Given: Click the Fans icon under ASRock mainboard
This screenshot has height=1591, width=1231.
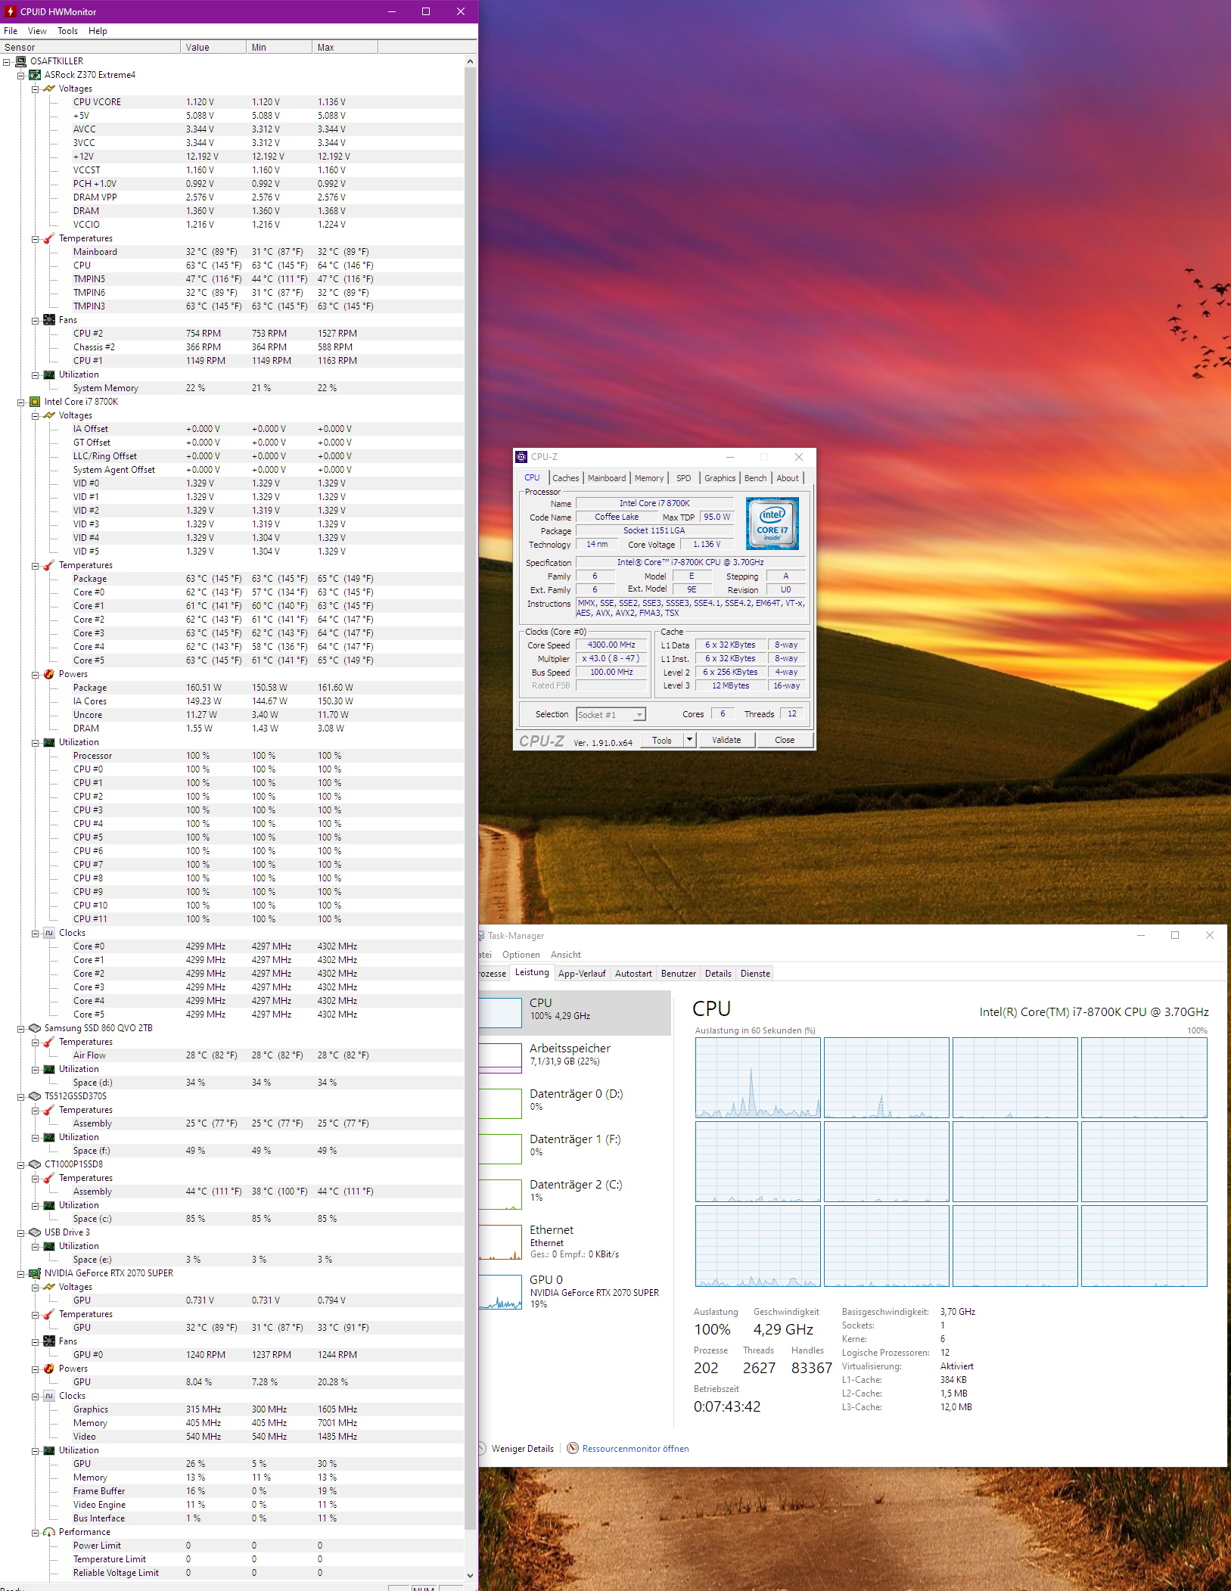Looking at the screenshot, I should click(x=49, y=320).
